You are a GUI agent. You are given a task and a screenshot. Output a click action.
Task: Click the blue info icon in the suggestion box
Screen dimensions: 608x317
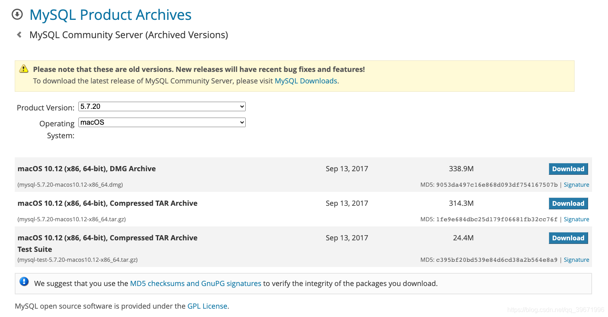point(24,282)
